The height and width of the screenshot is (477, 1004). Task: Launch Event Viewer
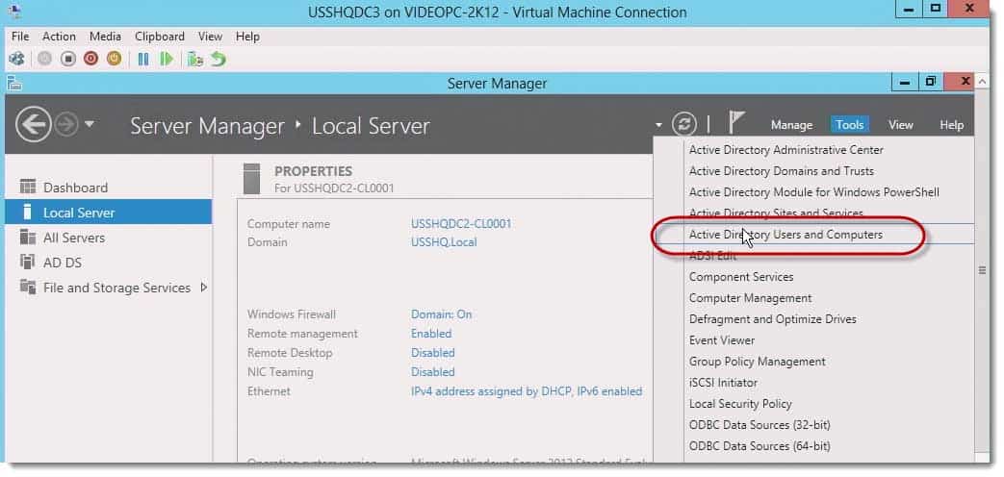pos(722,340)
